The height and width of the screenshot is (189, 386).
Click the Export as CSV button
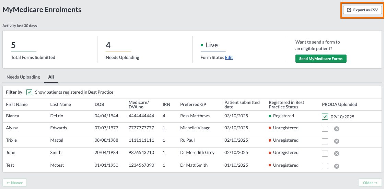[x=362, y=10]
